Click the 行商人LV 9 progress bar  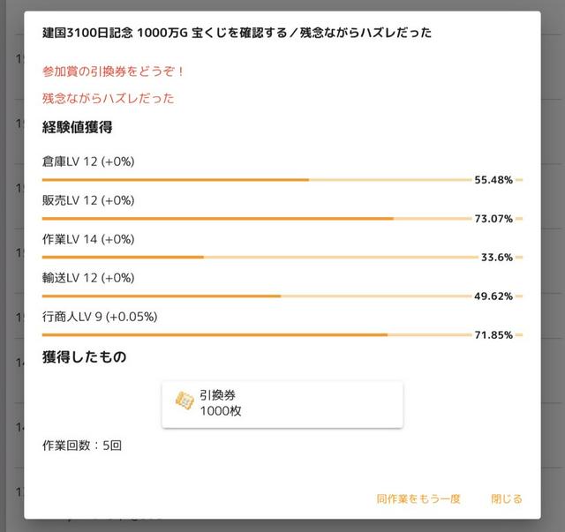256,334
